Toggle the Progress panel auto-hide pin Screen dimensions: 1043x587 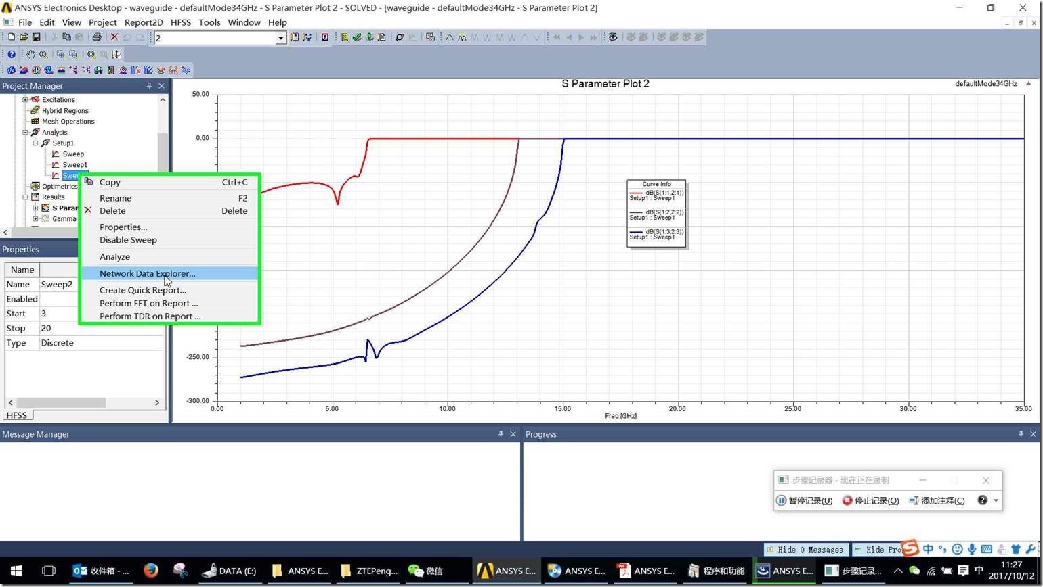click(1021, 434)
